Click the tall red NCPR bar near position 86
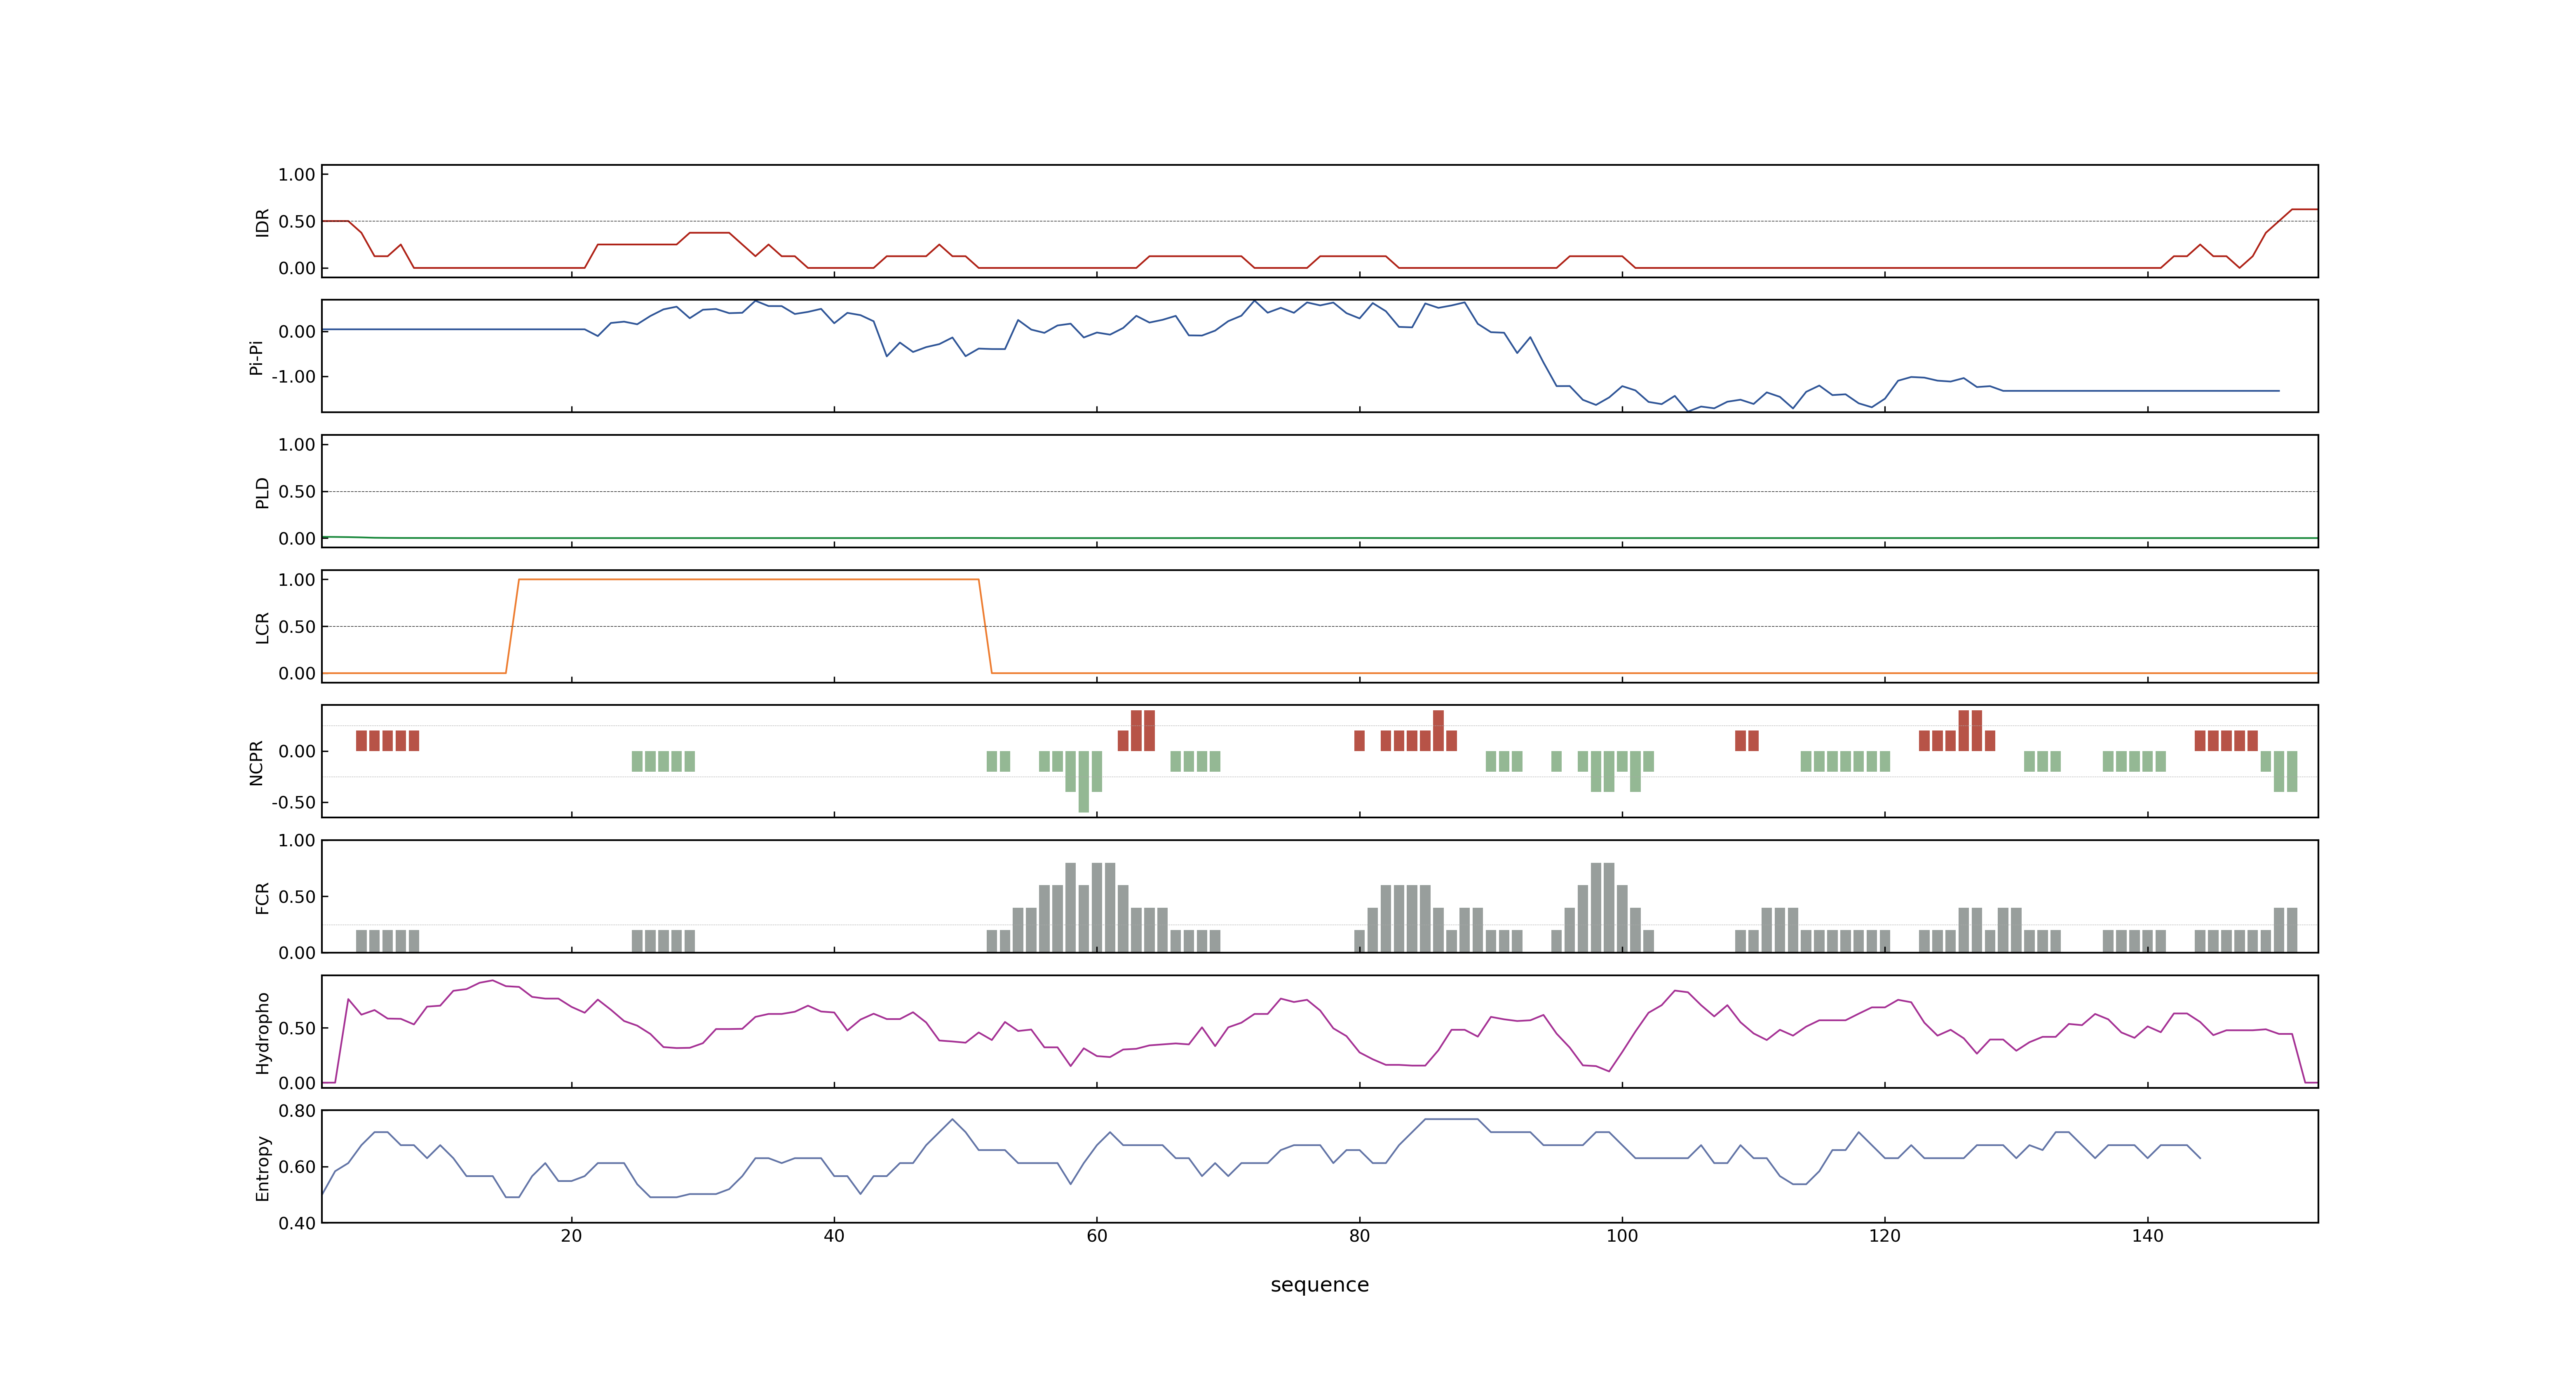This screenshot has width=2576, height=1374. click(x=1438, y=730)
